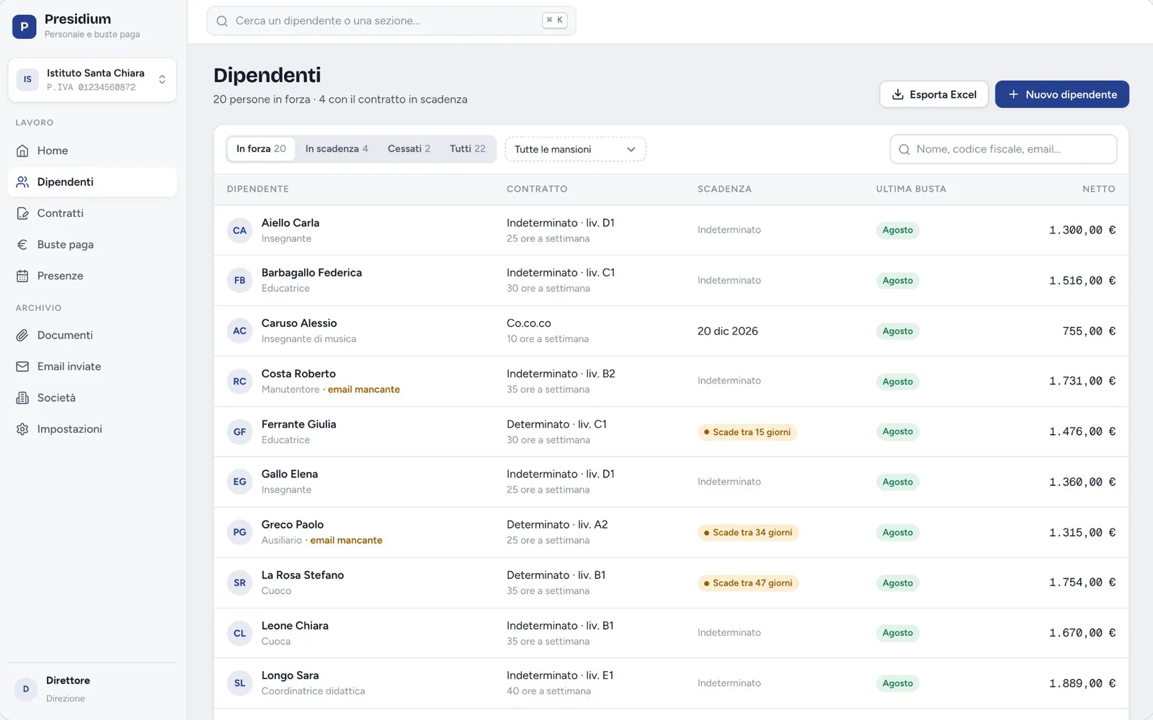1153x720 pixels.
Task: Open Caruso Alessio's employee row
Action: point(671,331)
